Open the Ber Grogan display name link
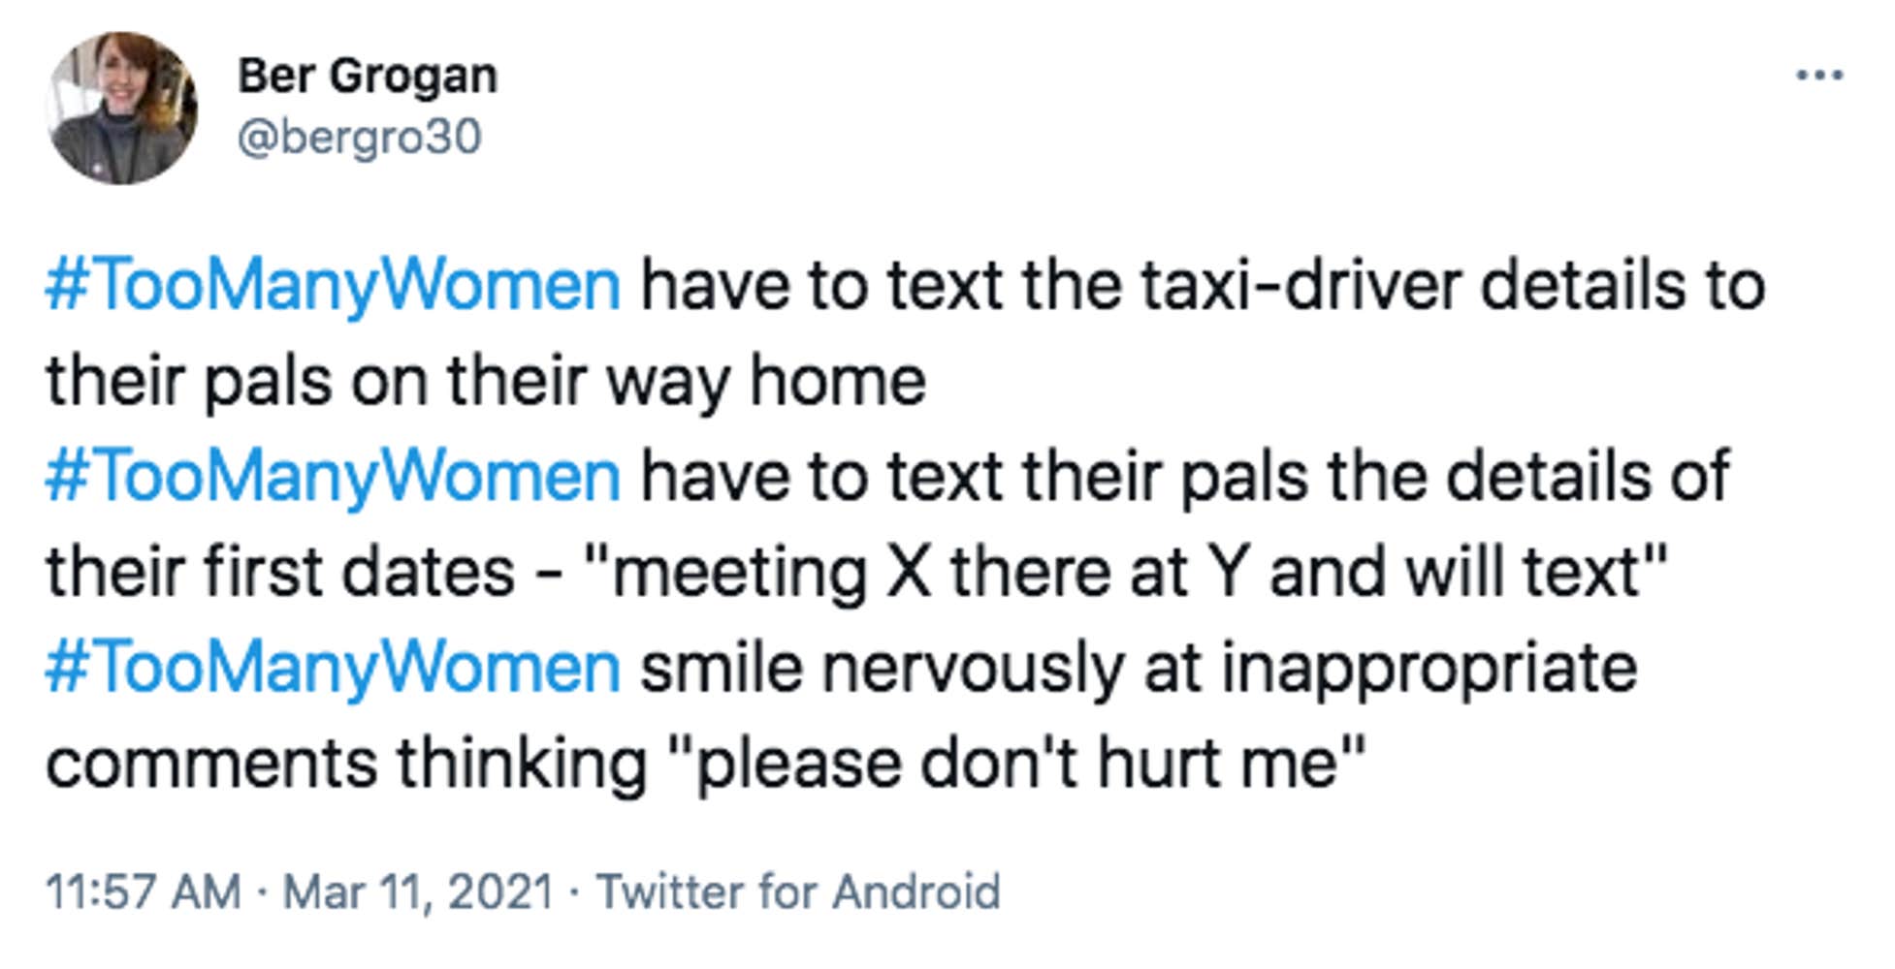This screenshot has height=969, width=1895. 368,76
